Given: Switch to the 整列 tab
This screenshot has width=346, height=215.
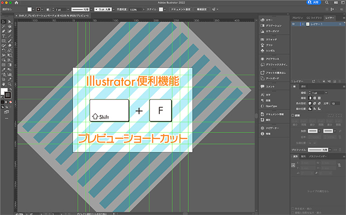Looking at the screenshot, I should click(x=303, y=157).
